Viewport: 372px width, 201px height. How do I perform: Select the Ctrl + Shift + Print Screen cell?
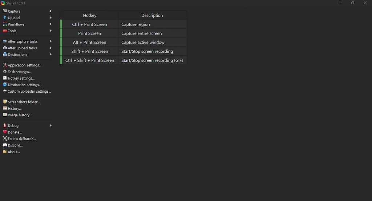(90, 60)
